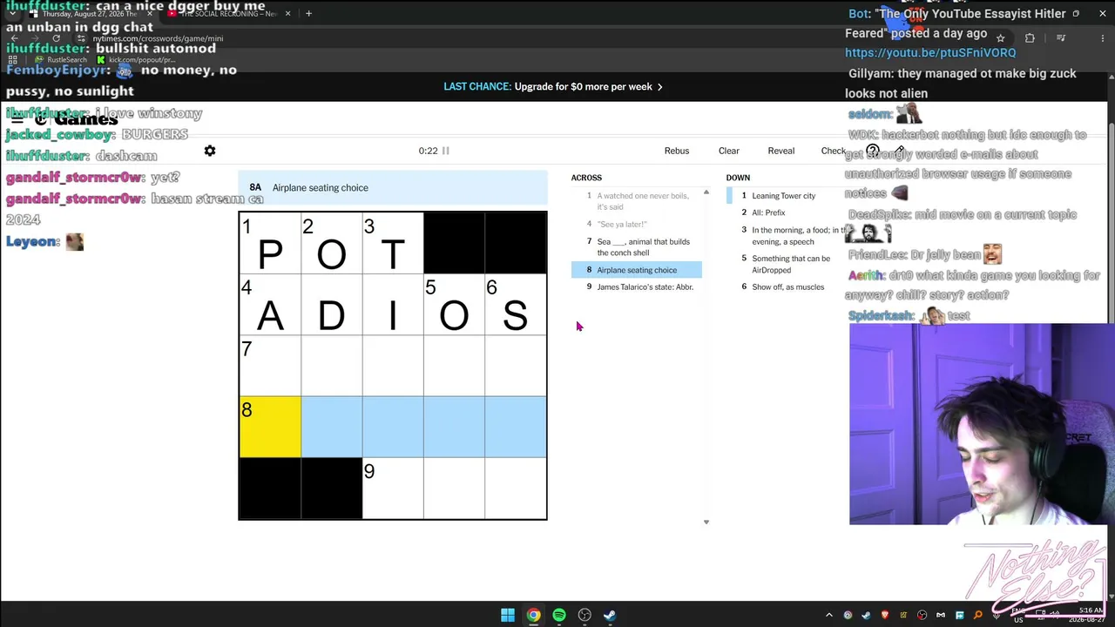Open the puzzle settings gear

point(210,151)
